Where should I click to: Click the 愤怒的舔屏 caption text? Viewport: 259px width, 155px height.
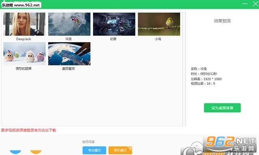pyautogui.click(x=23, y=69)
